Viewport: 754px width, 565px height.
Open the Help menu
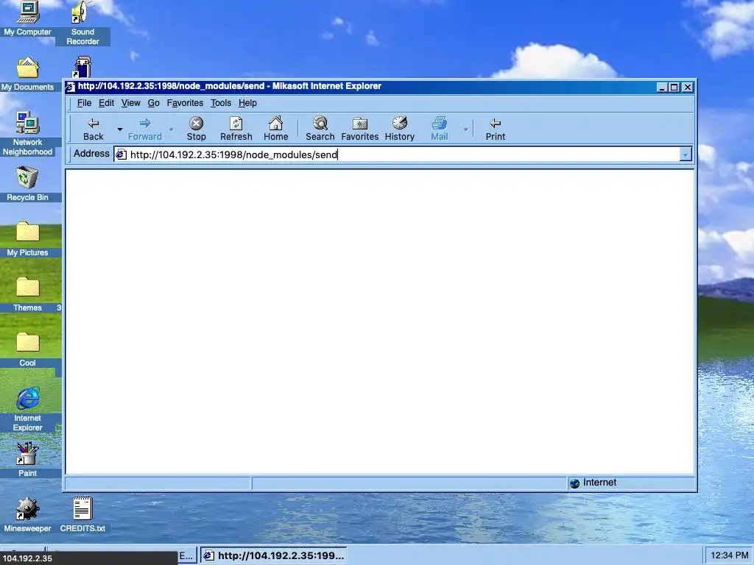click(x=247, y=103)
